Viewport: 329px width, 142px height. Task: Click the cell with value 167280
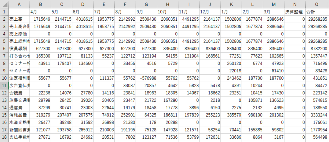(168, 101)
